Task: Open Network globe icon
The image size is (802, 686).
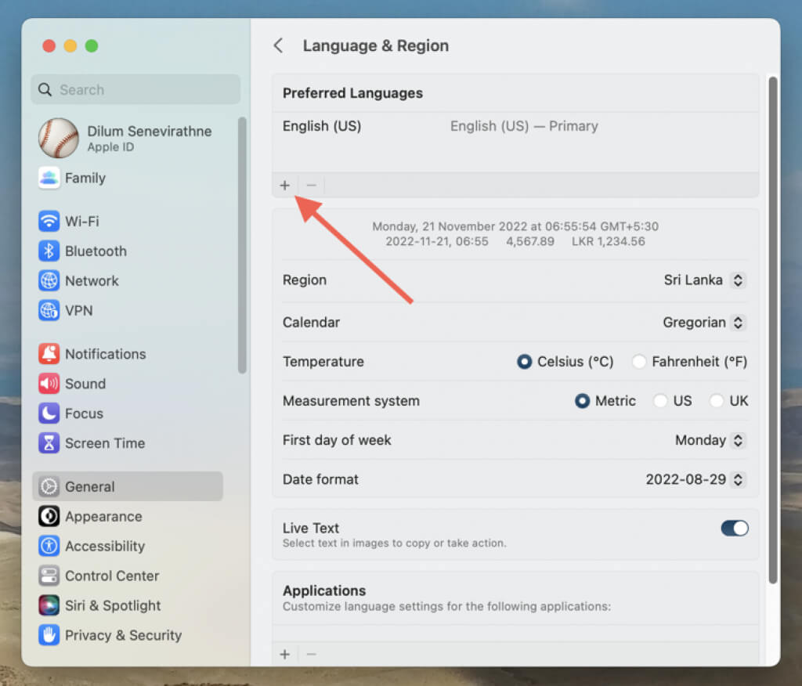Action: pos(49,280)
